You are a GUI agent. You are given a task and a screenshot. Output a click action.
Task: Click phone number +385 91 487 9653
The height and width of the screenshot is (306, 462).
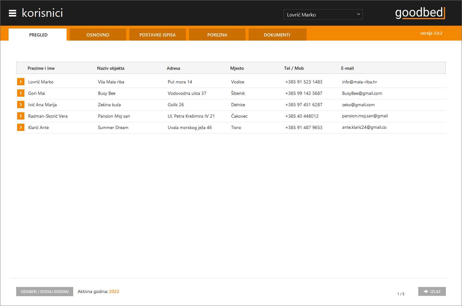click(304, 127)
